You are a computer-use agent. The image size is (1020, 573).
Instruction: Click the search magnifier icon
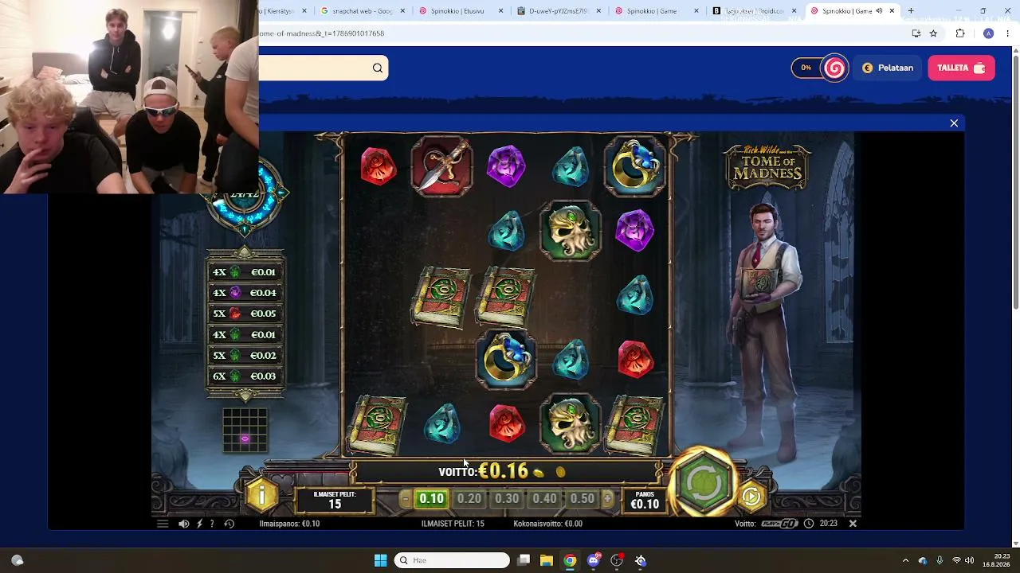click(378, 68)
